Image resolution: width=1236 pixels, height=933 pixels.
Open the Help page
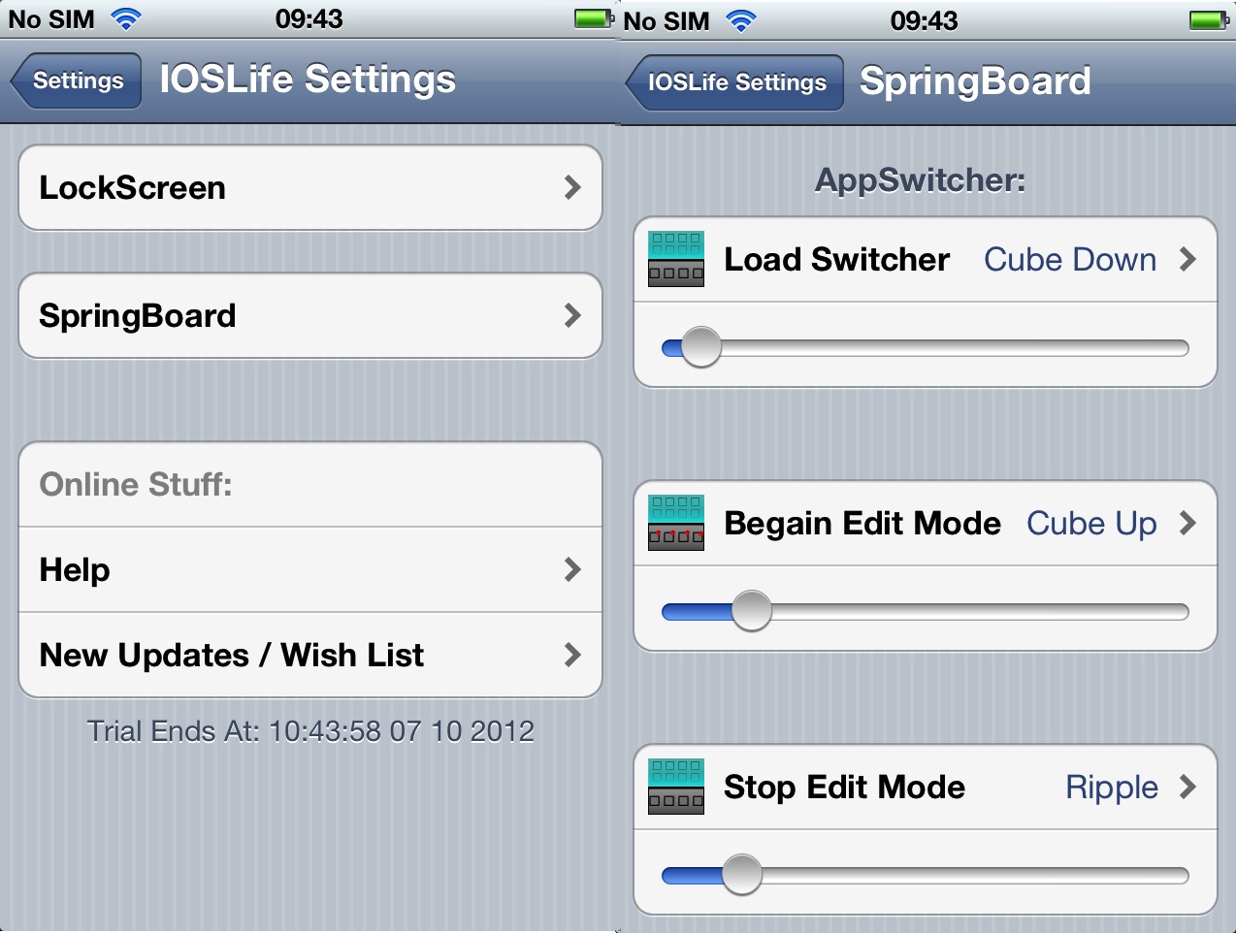coord(310,569)
